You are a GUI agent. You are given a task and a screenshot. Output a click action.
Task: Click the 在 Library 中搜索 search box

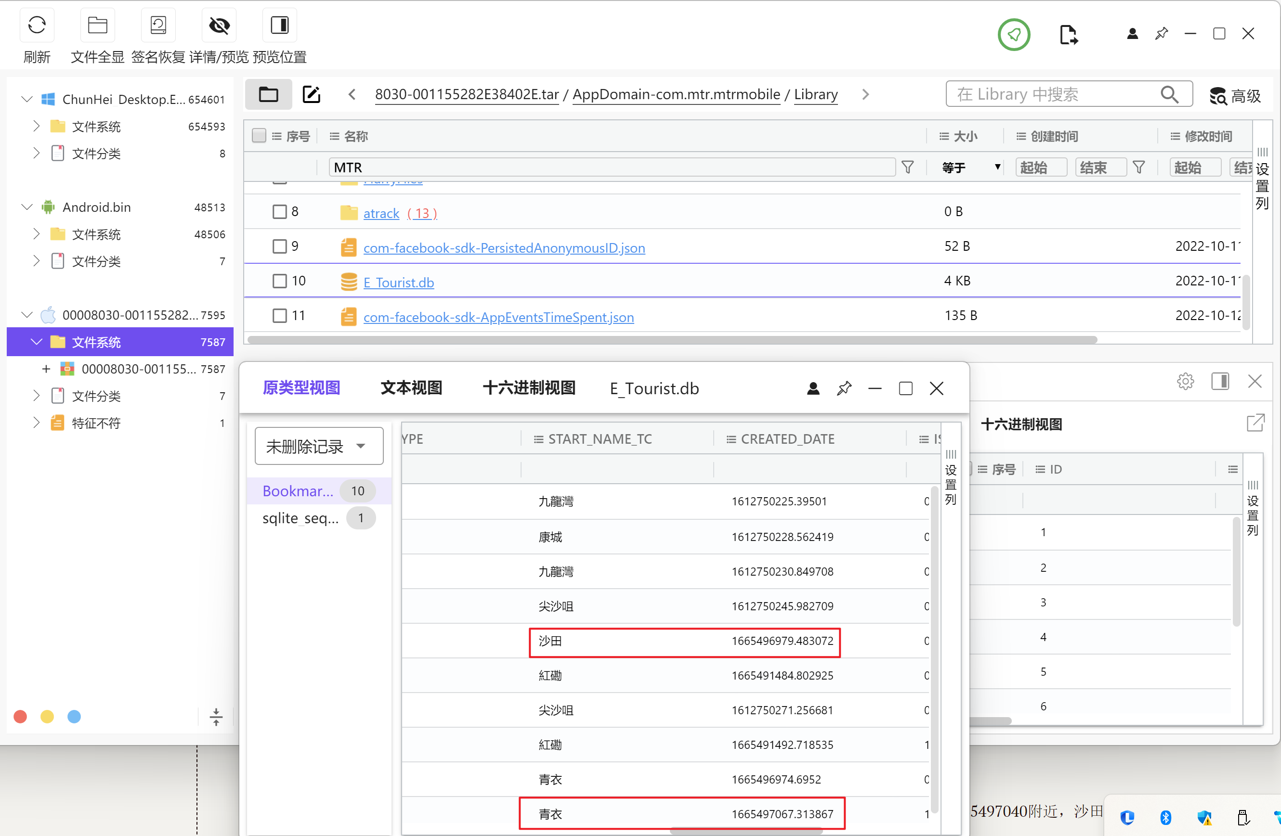(1069, 94)
